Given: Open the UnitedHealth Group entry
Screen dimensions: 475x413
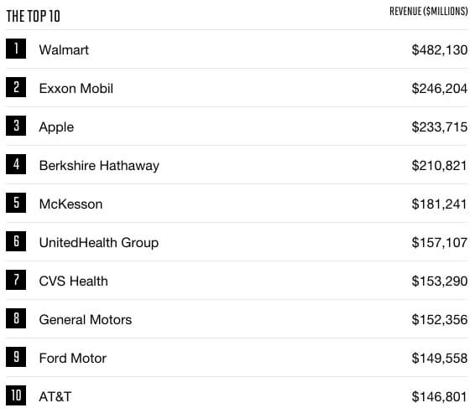Looking at the screenshot, I should click(x=99, y=243).
